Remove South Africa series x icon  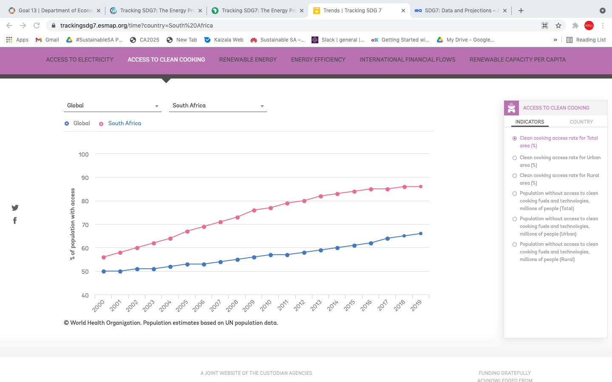[x=101, y=124]
